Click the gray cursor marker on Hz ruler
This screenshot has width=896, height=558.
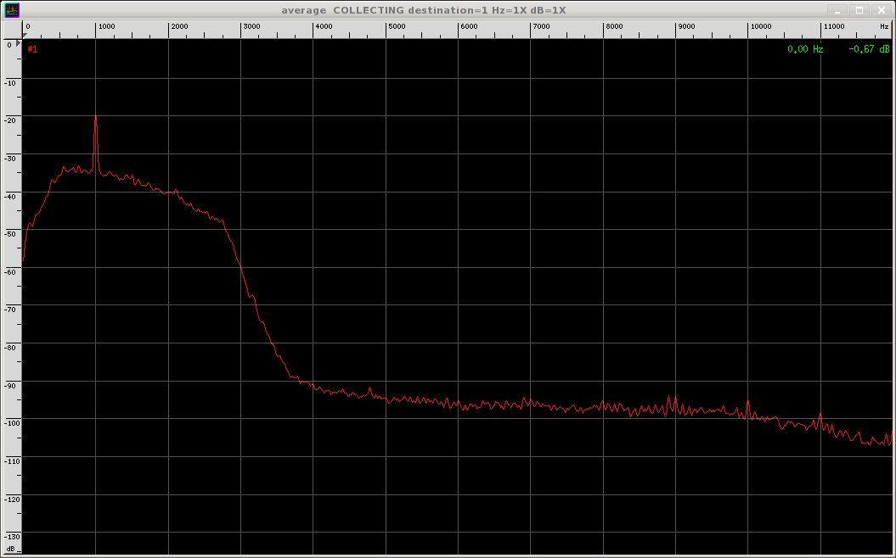[x=25, y=36]
